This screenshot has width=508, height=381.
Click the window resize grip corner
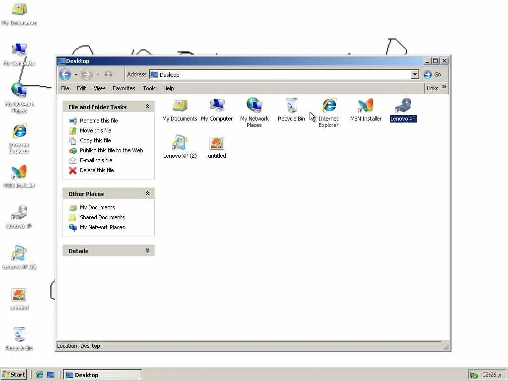(447, 347)
